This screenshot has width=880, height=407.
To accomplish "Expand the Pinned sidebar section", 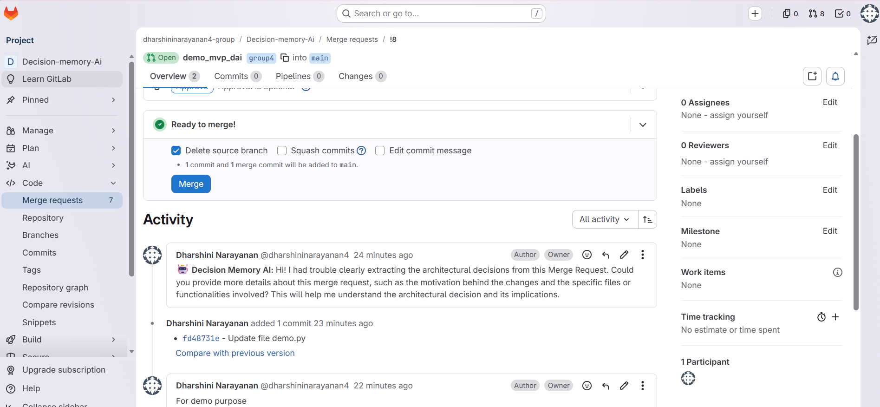I will (x=62, y=100).
